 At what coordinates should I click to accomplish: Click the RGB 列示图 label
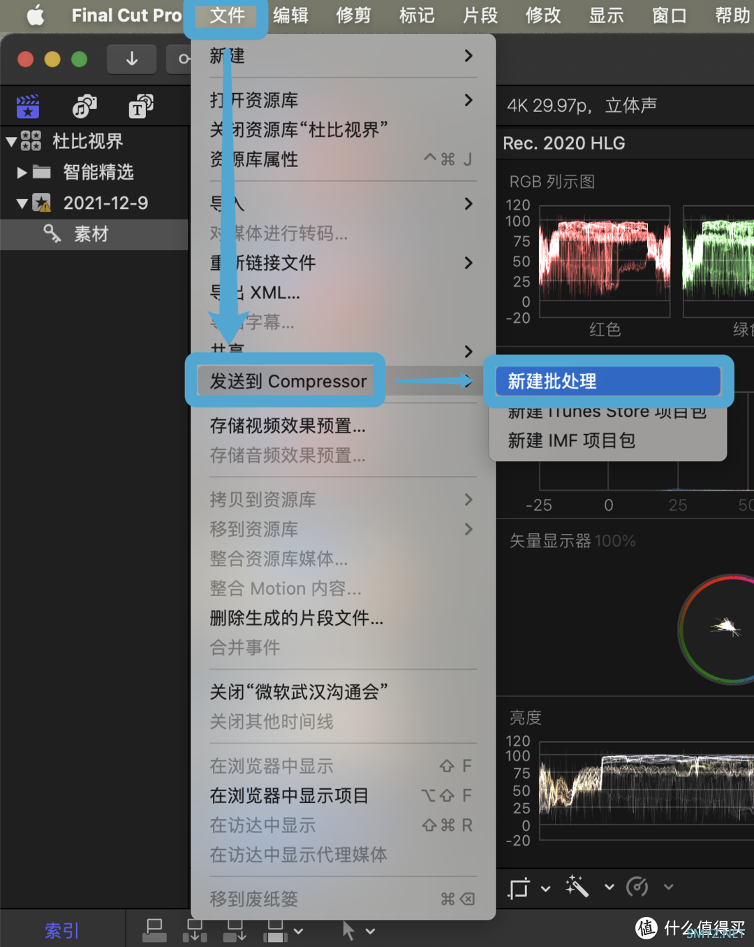[x=552, y=182]
